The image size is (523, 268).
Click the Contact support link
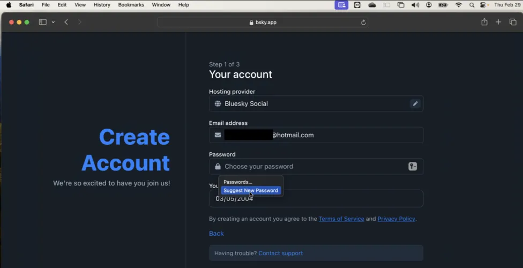[280, 253]
